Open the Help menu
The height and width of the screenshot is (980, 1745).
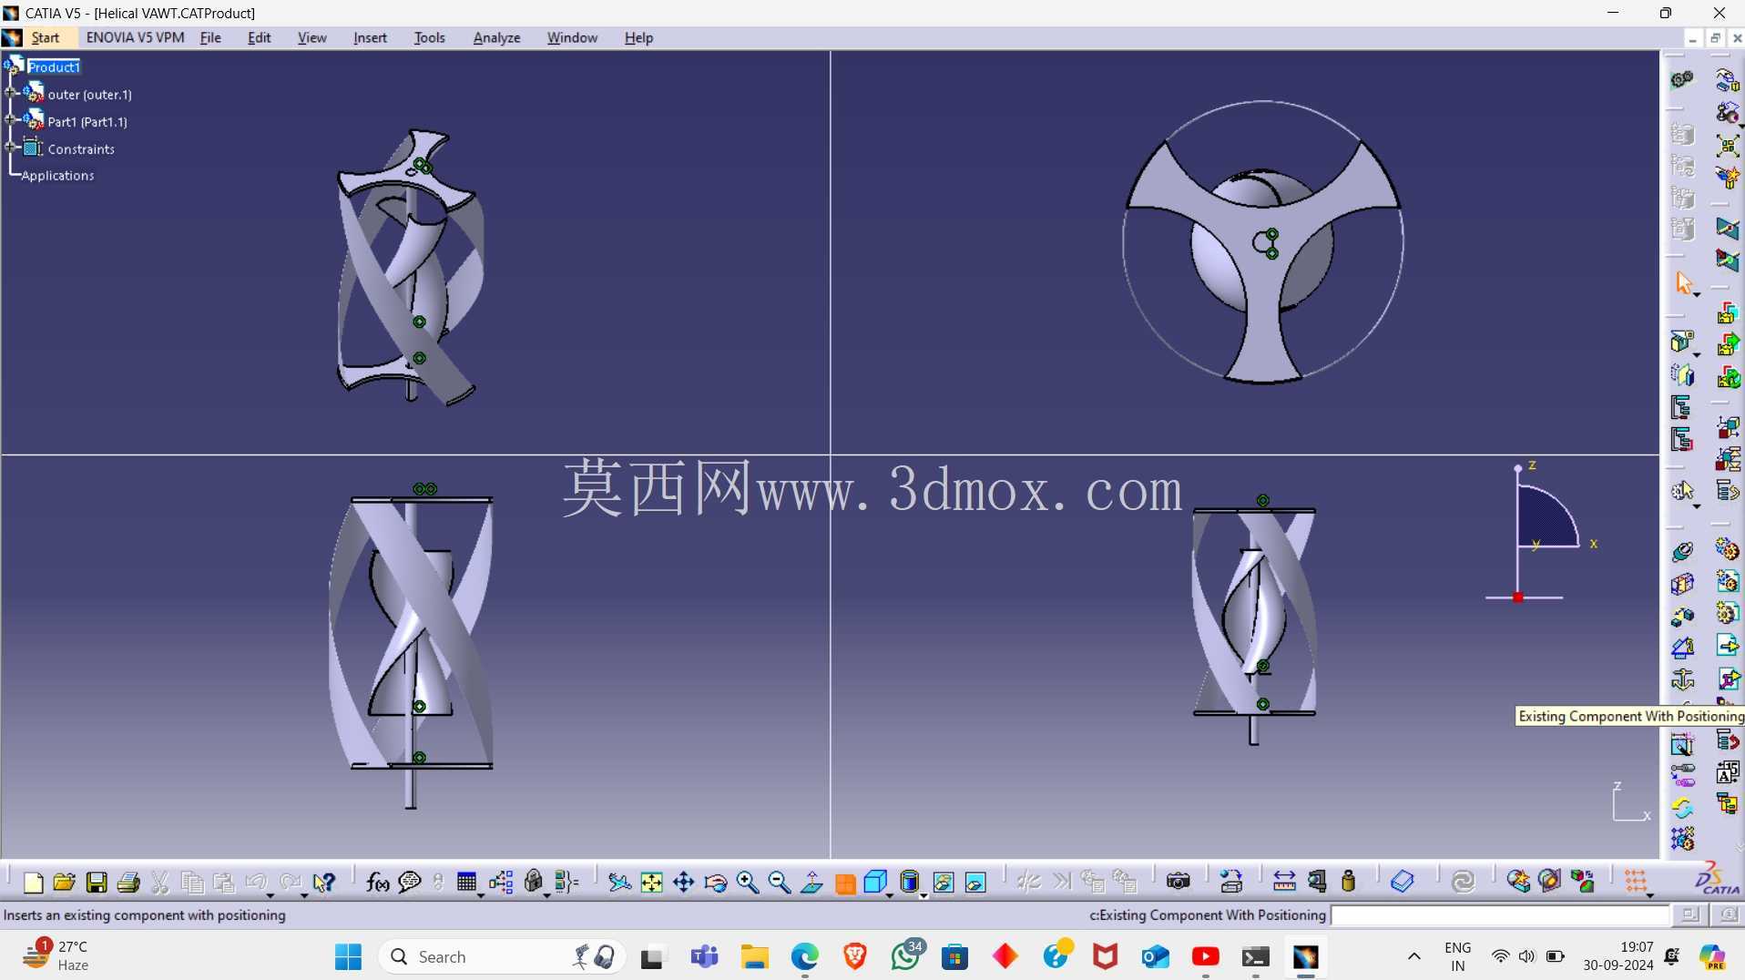click(x=638, y=37)
